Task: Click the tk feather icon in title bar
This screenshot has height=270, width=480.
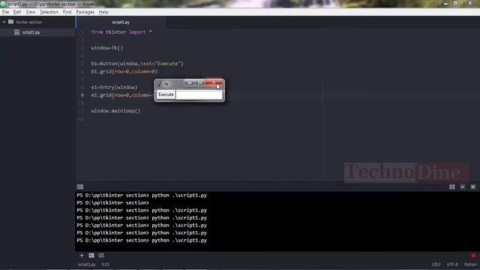Action: [160, 83]
